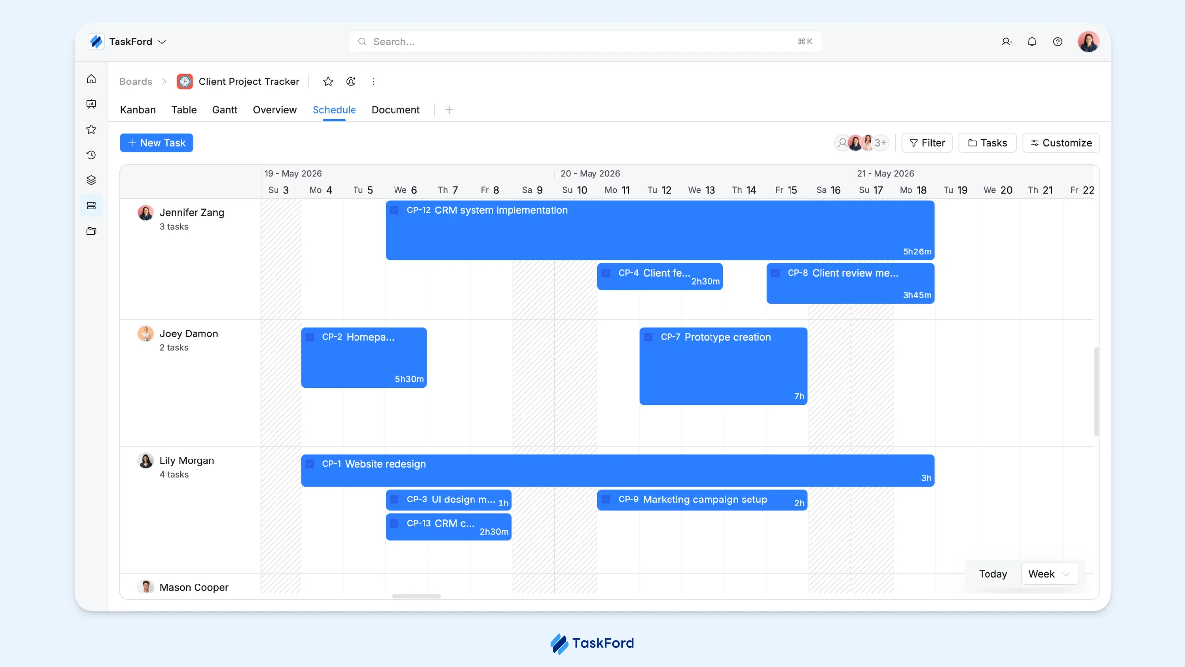The width and height of the screenshot is (1185, 667).
Task: Open the user profile avatar
Action: (1088, 42)
